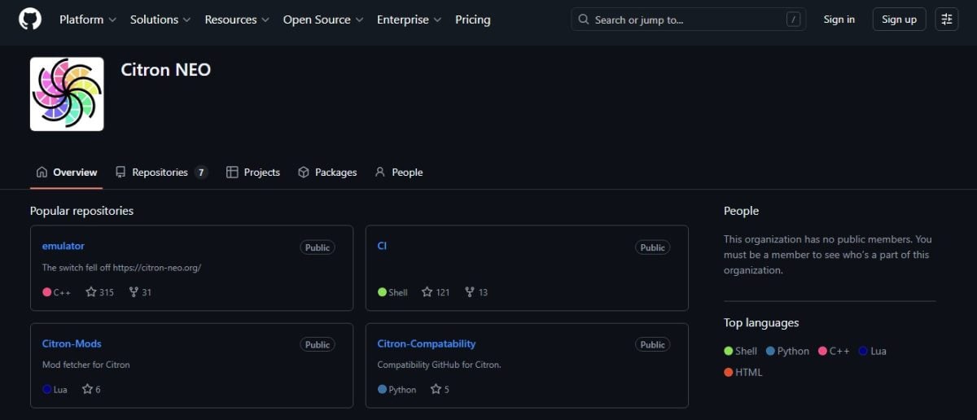Switch to the Packages tab
977x420 pixels.
[327, 172]
